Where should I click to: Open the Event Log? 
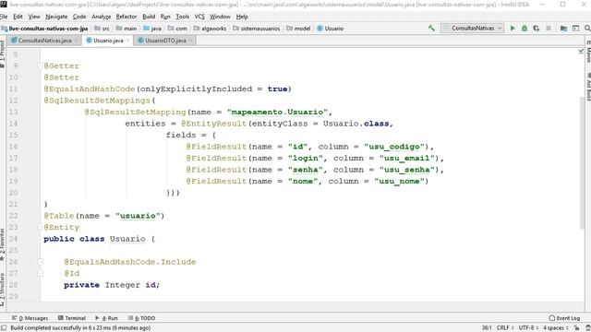pyautogui.click(x=564, y=318)
